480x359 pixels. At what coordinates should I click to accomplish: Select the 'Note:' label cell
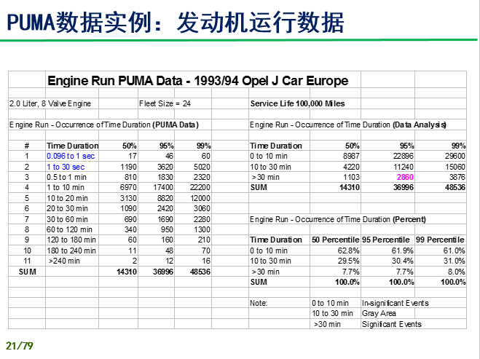pos(259,303)
